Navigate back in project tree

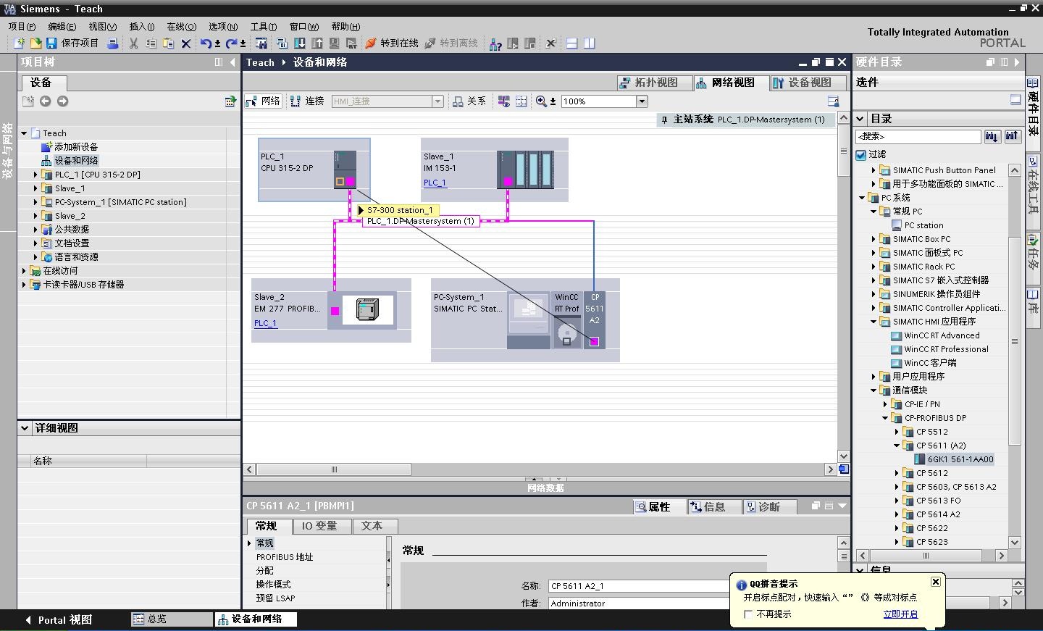[x=45, y=101]
